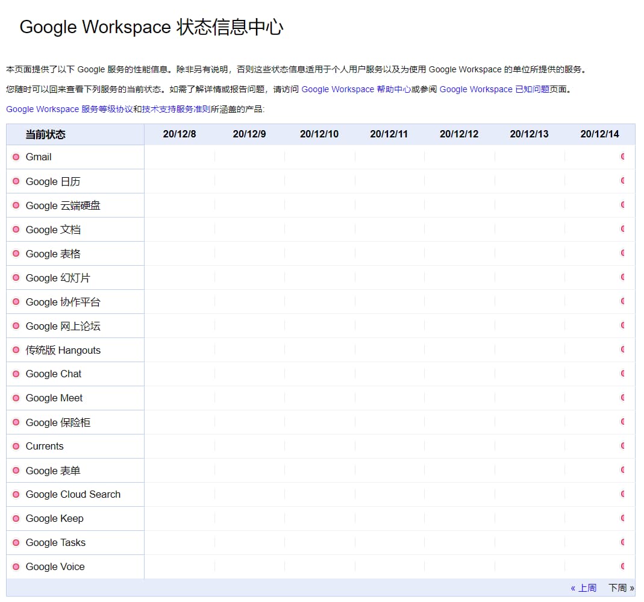Viewport: 644px width, 602px height.
Task: Select the Google 文档 service name
Action: [53, 230]
